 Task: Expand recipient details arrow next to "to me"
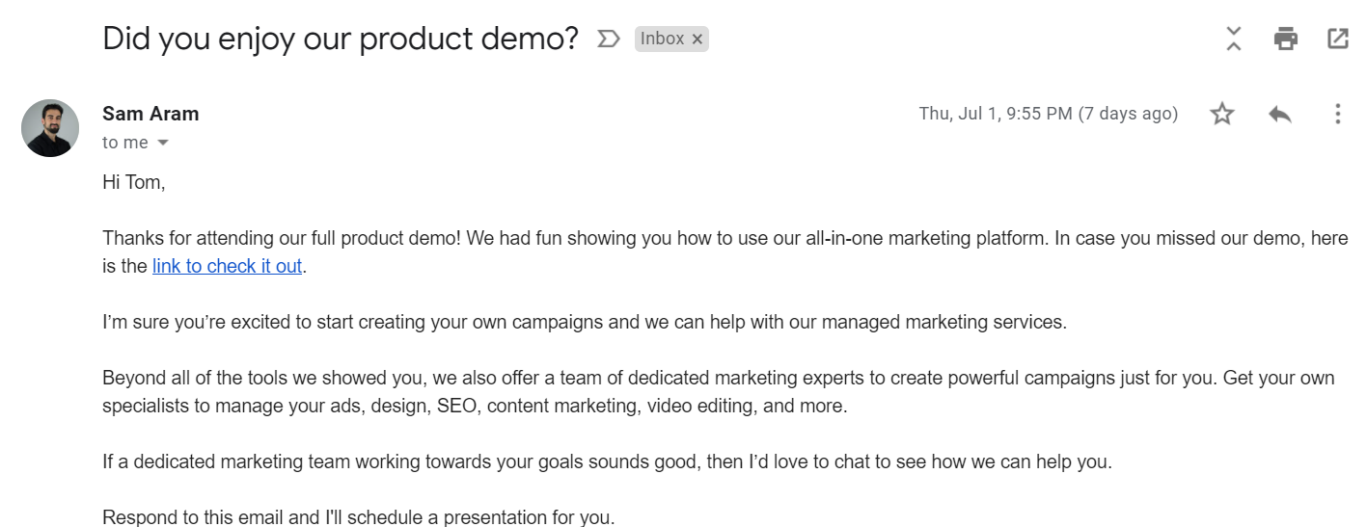(x=163, y=143)
